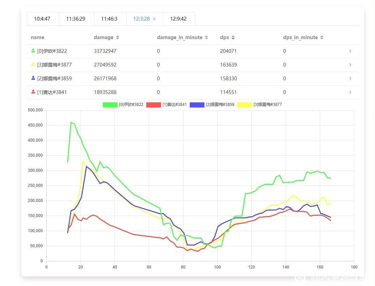375x286 pixels.
Task: Switch to the 10:4:47 tab
Action: (42, 19)
